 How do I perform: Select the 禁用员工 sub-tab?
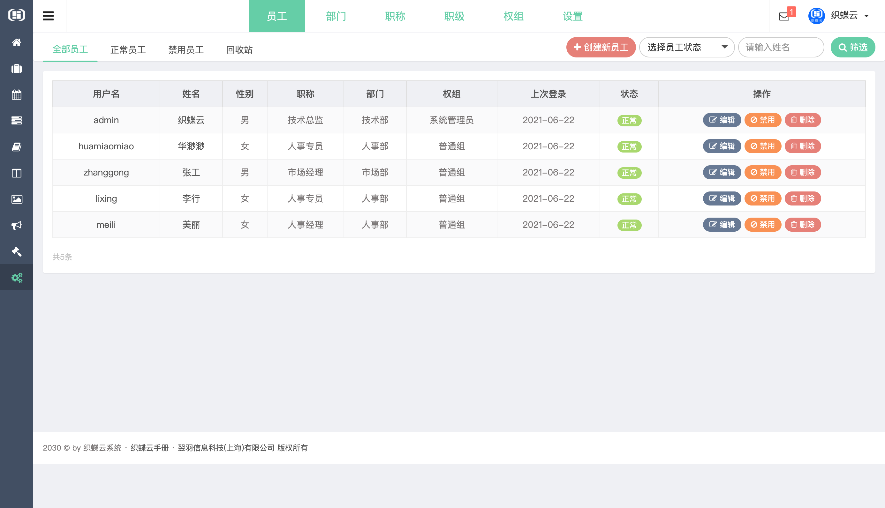pos(186,49)
